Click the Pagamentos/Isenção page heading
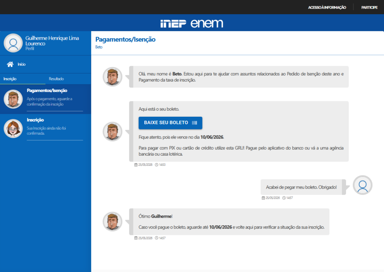The width and height of the screenshot is (384, 272). tap(125, 39)
